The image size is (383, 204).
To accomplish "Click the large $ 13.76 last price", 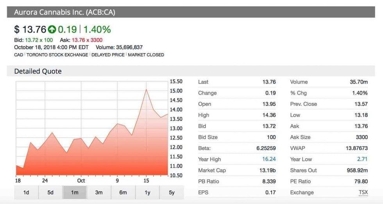I will 30,29.
